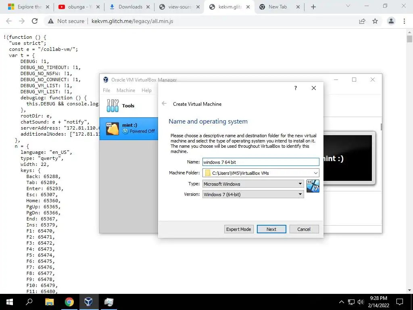This screenshot has width=413, height=310.
Task: Click the Name and operating system heading
Action: [x=208, y=121]
